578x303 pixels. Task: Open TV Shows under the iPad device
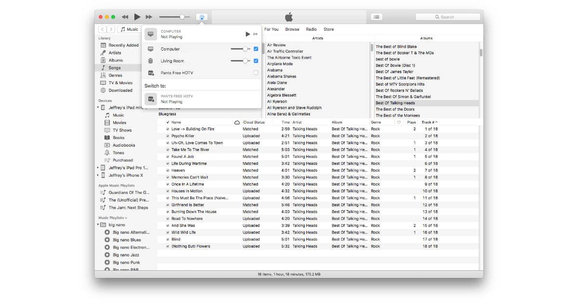point(122,130)
